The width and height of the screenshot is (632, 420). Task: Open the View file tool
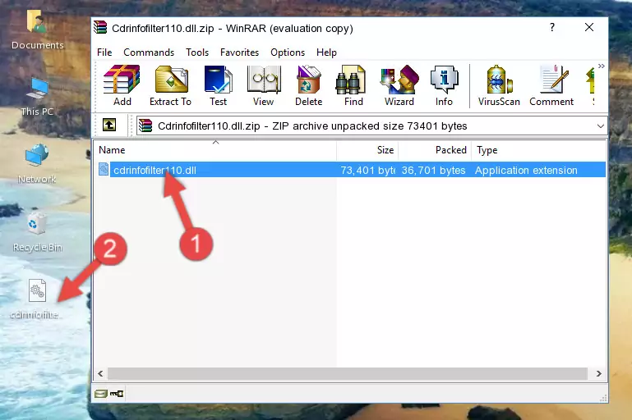[x=264, y=85]
